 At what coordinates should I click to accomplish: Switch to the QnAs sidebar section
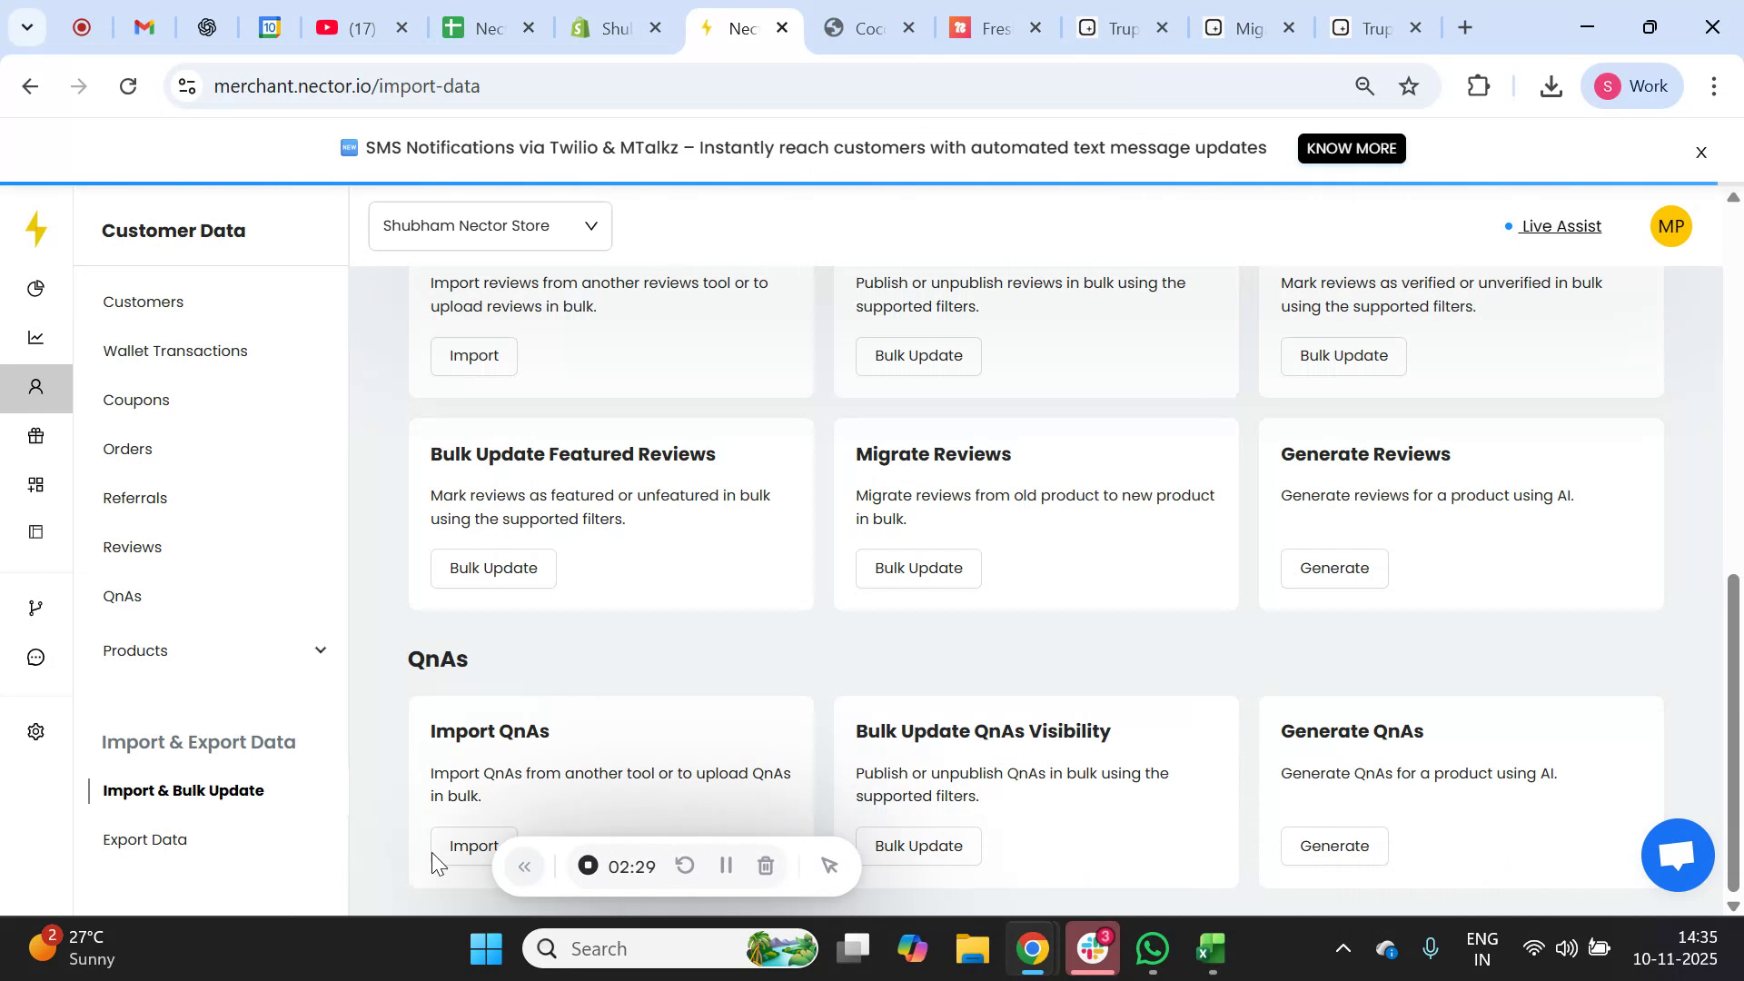122,596
